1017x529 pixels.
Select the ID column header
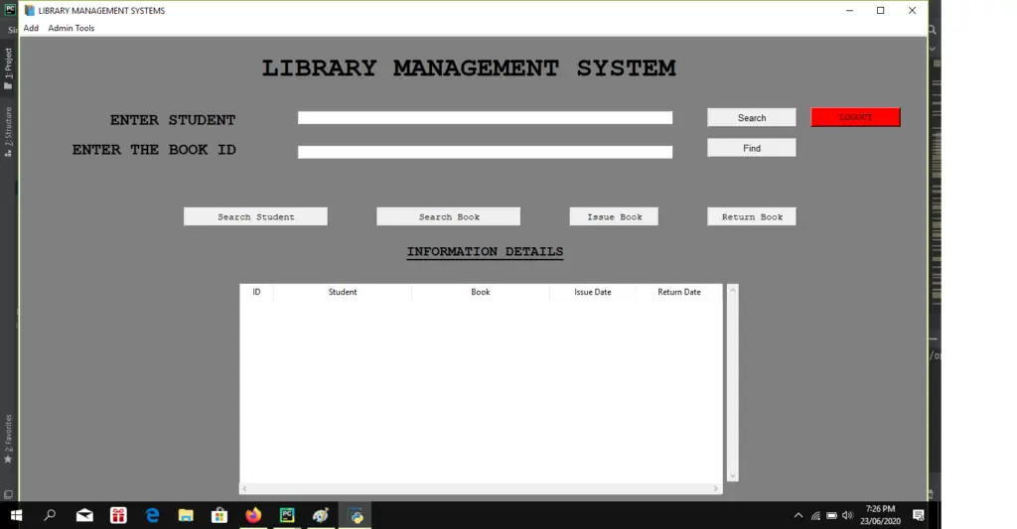257,293
